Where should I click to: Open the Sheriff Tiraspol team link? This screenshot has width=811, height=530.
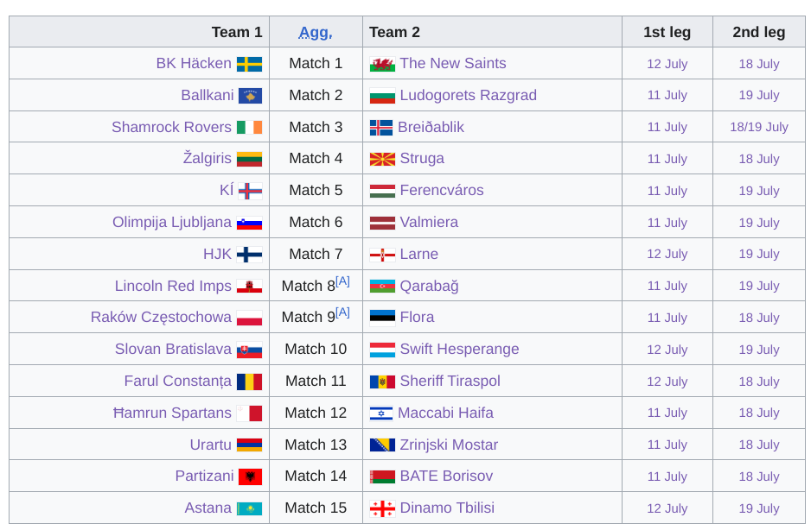click(x=450, y=382)
